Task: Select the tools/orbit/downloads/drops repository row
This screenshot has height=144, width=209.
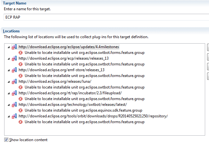Action: tap(93, 116)
